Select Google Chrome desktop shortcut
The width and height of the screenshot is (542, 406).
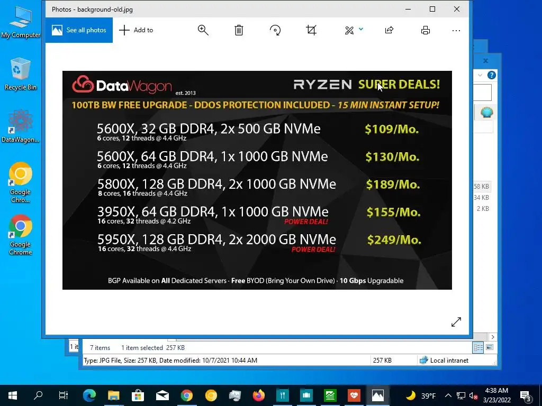coord(21,235)
